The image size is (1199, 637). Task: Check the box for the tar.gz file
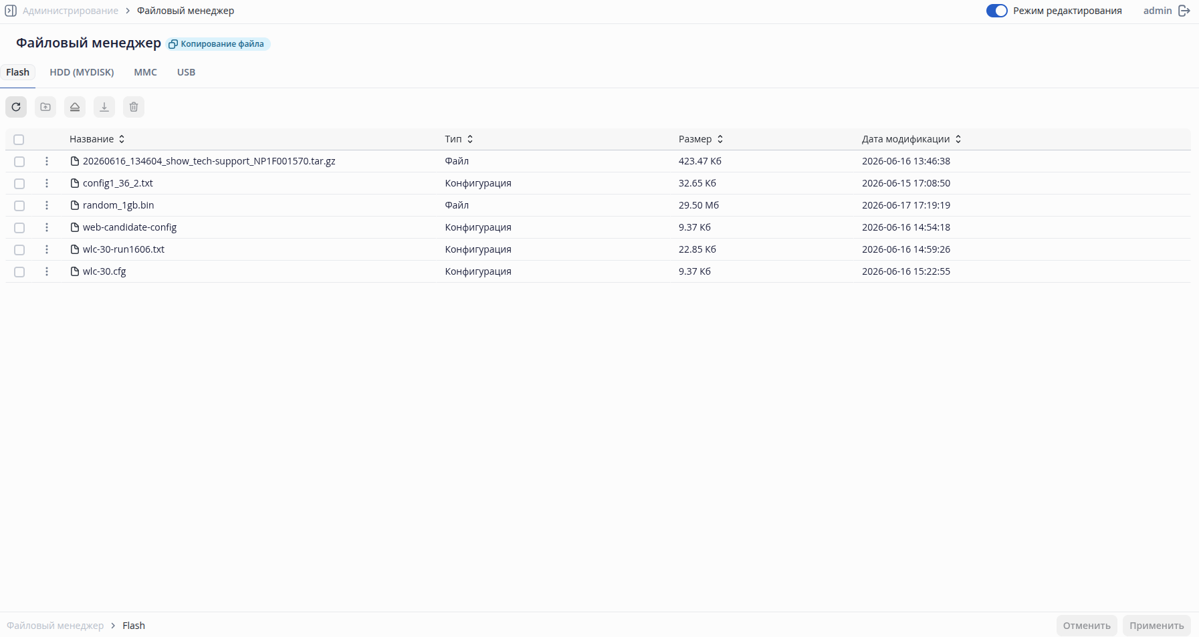point(19,162)
